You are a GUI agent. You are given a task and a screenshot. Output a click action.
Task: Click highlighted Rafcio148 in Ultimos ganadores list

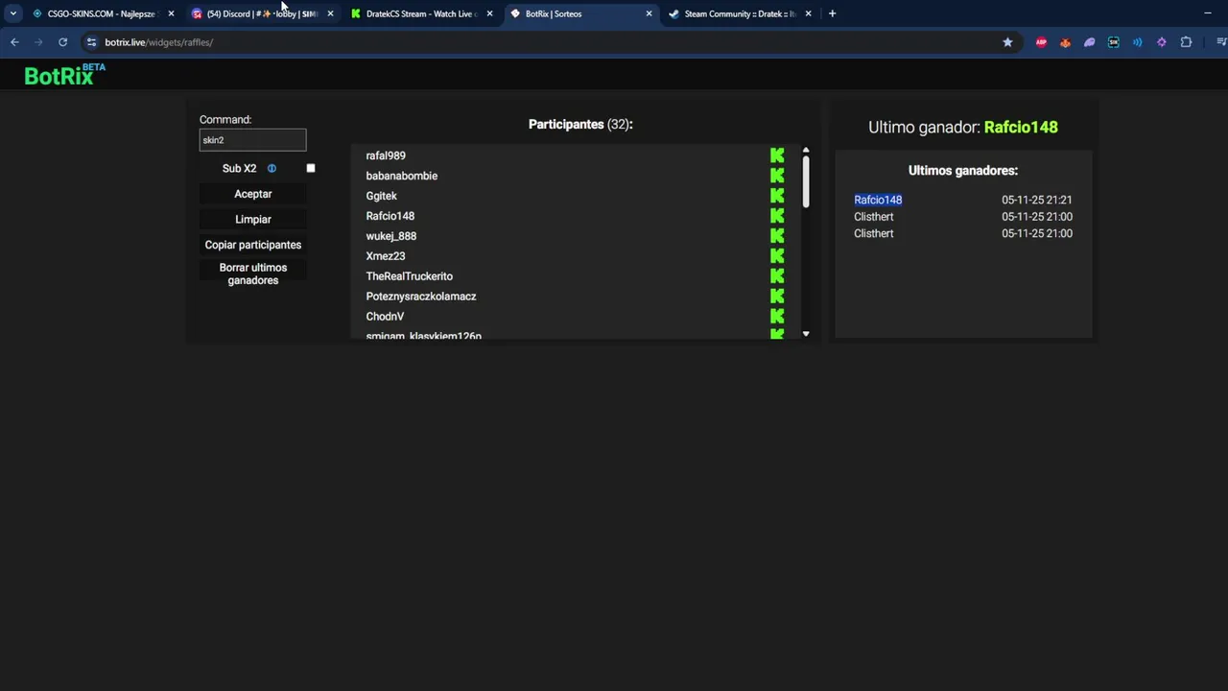[878, 200]
